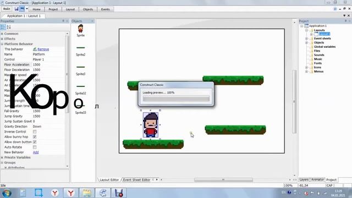Click the Save icon in the quick toolbar
The height and width of the screenshot is (198, 352).
[x=16, y=9]
